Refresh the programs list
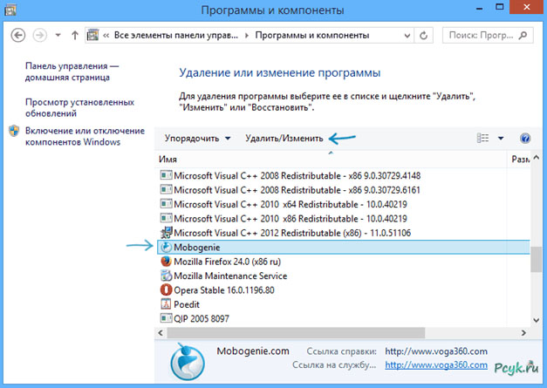 (423, 36)
